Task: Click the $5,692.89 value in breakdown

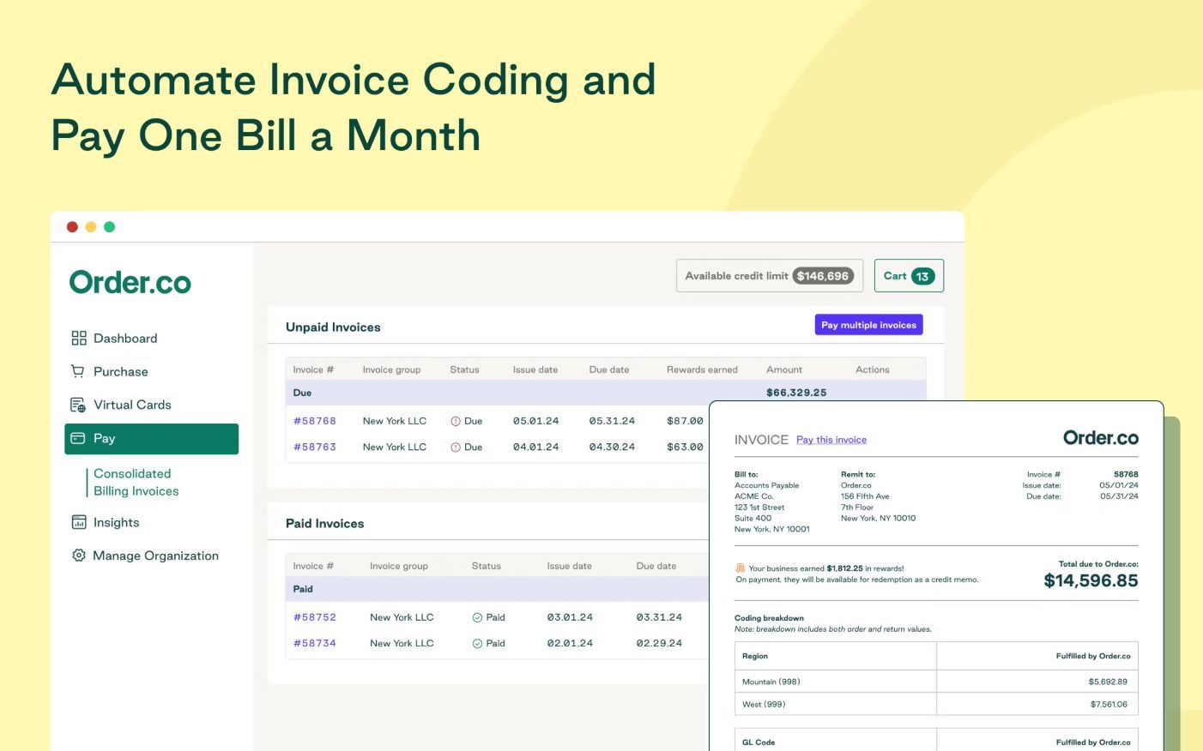Action: pos(1108,682)
